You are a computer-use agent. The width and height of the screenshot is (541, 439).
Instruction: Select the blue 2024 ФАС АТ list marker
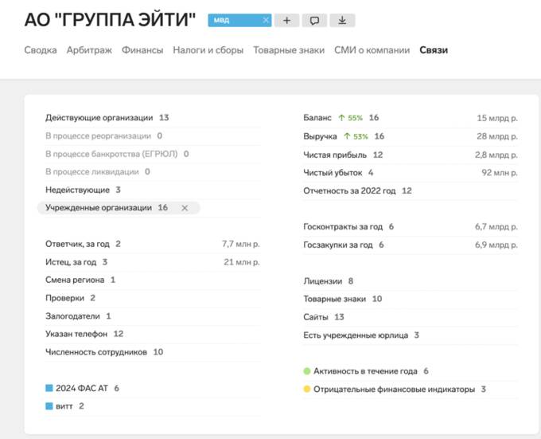tap(49, 388)
